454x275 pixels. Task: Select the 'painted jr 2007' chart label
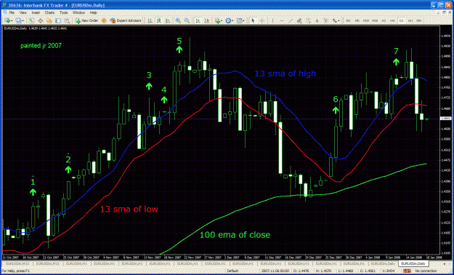[x=41, y=46]
